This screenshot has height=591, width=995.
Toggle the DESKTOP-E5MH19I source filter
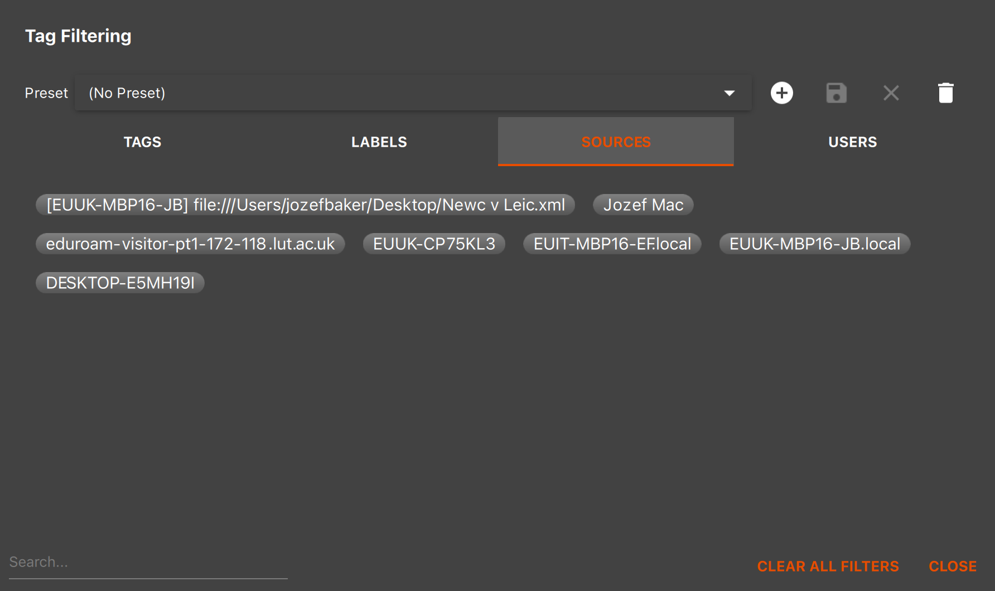[x=120, y=283]
